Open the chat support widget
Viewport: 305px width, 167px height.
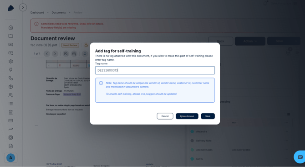[300, 157]
